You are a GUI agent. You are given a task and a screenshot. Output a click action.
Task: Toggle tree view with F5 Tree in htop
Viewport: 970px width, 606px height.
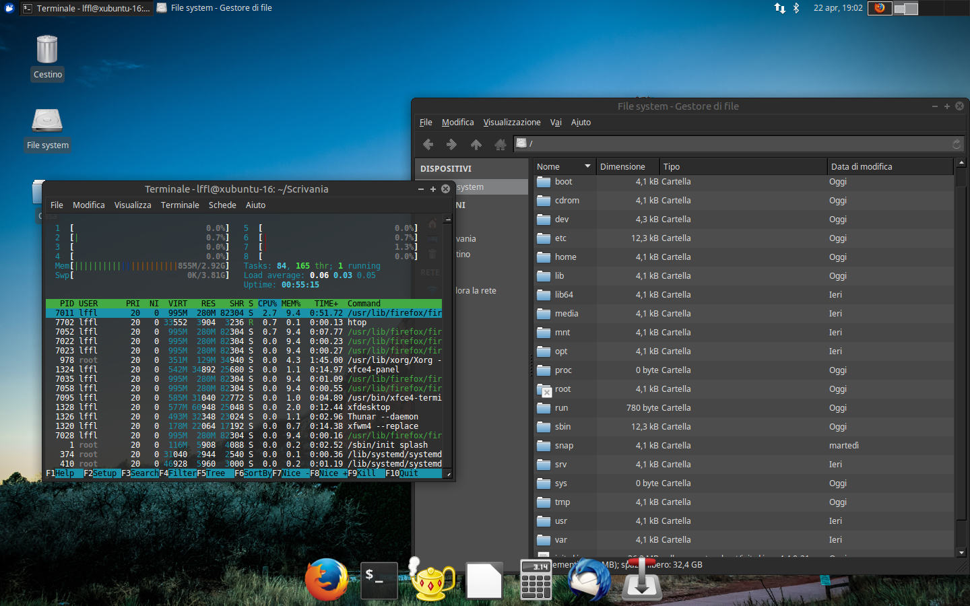(214, 473)
